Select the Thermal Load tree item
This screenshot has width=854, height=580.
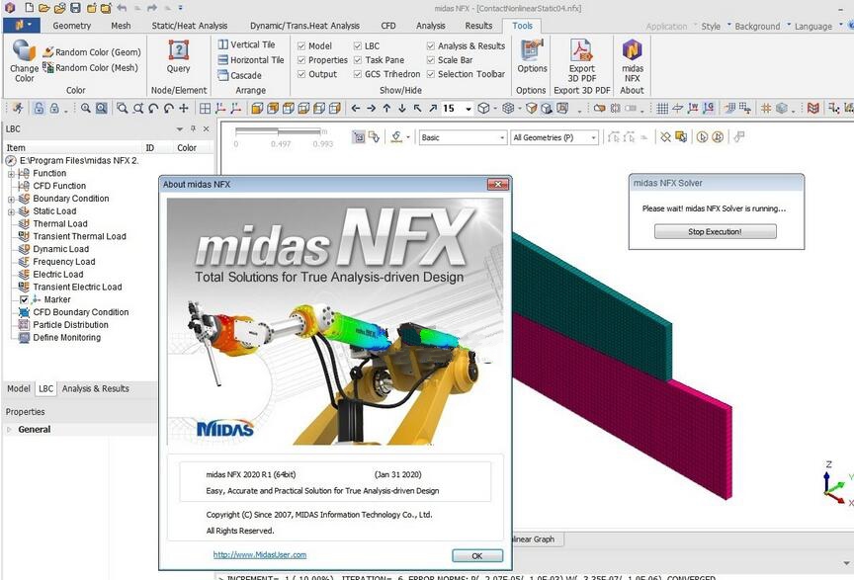pos(60,224)
